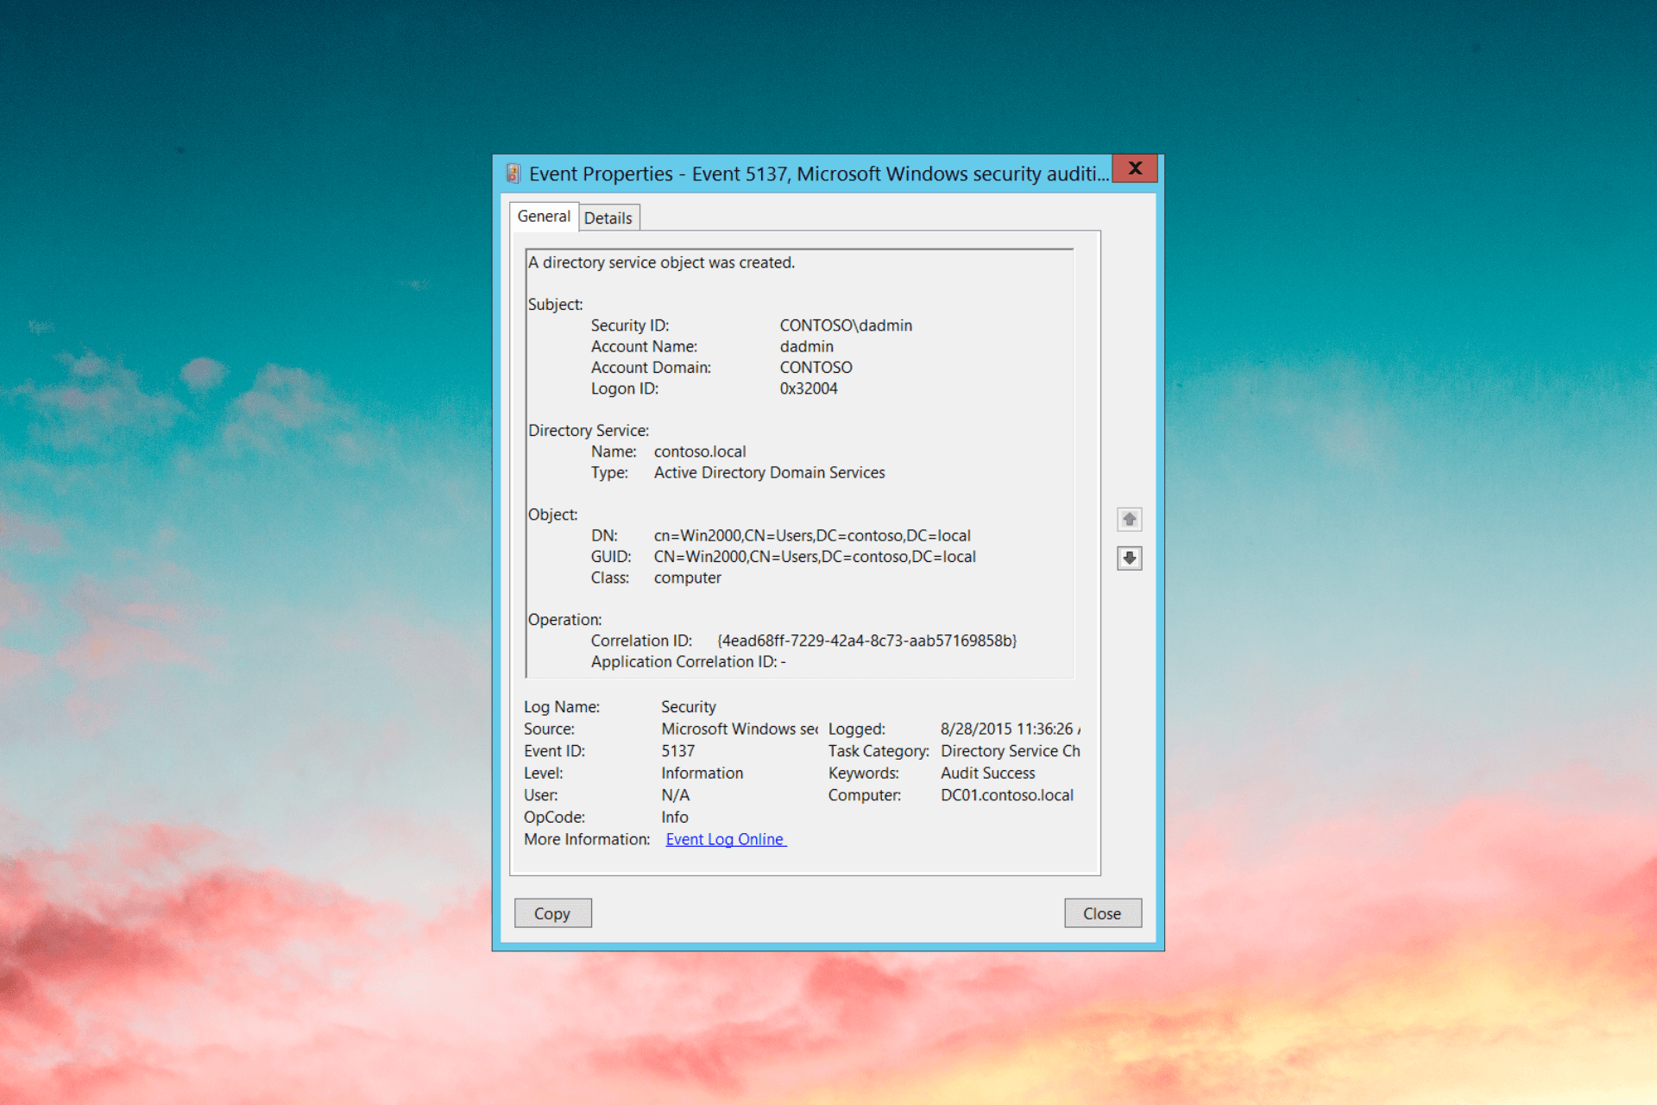Screen dimensions: 1657x1105
Task: Open the Event Log Online link
Action: pos(725,839)
